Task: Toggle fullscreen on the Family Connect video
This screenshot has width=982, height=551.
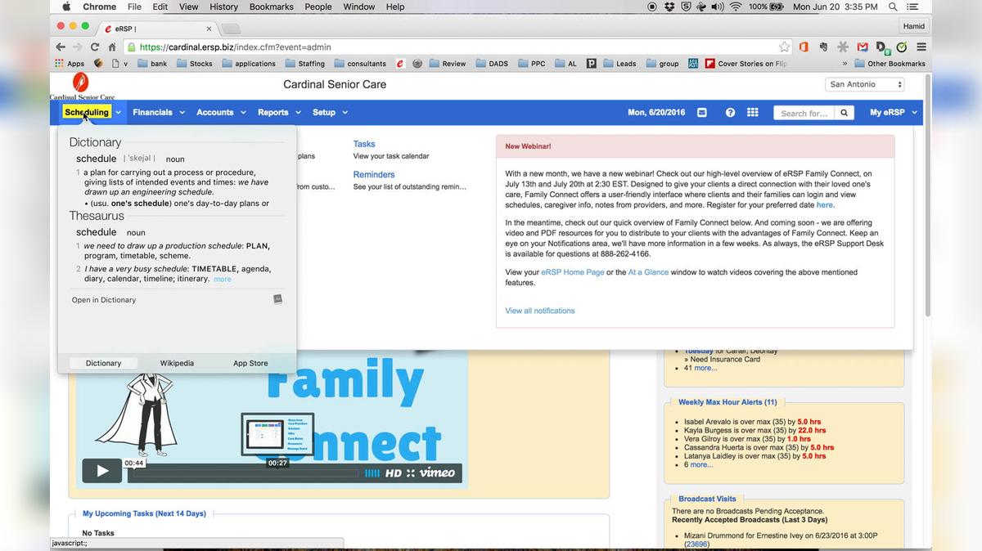Action: [412, 473]
